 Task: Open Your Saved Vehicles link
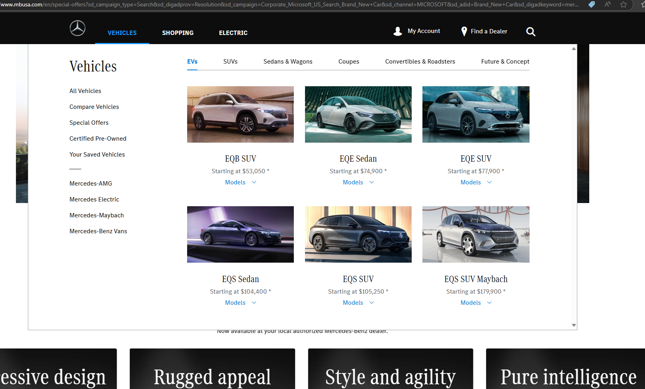[x=97, y=155]
